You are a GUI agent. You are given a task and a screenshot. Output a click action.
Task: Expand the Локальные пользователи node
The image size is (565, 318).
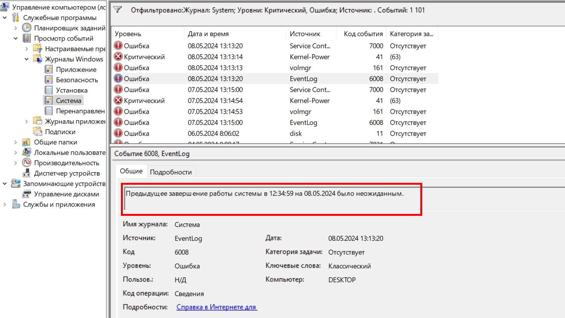pos(15,152)
